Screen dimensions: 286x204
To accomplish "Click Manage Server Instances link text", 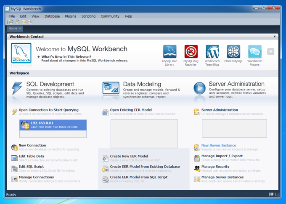I will [x=222, y=177].
